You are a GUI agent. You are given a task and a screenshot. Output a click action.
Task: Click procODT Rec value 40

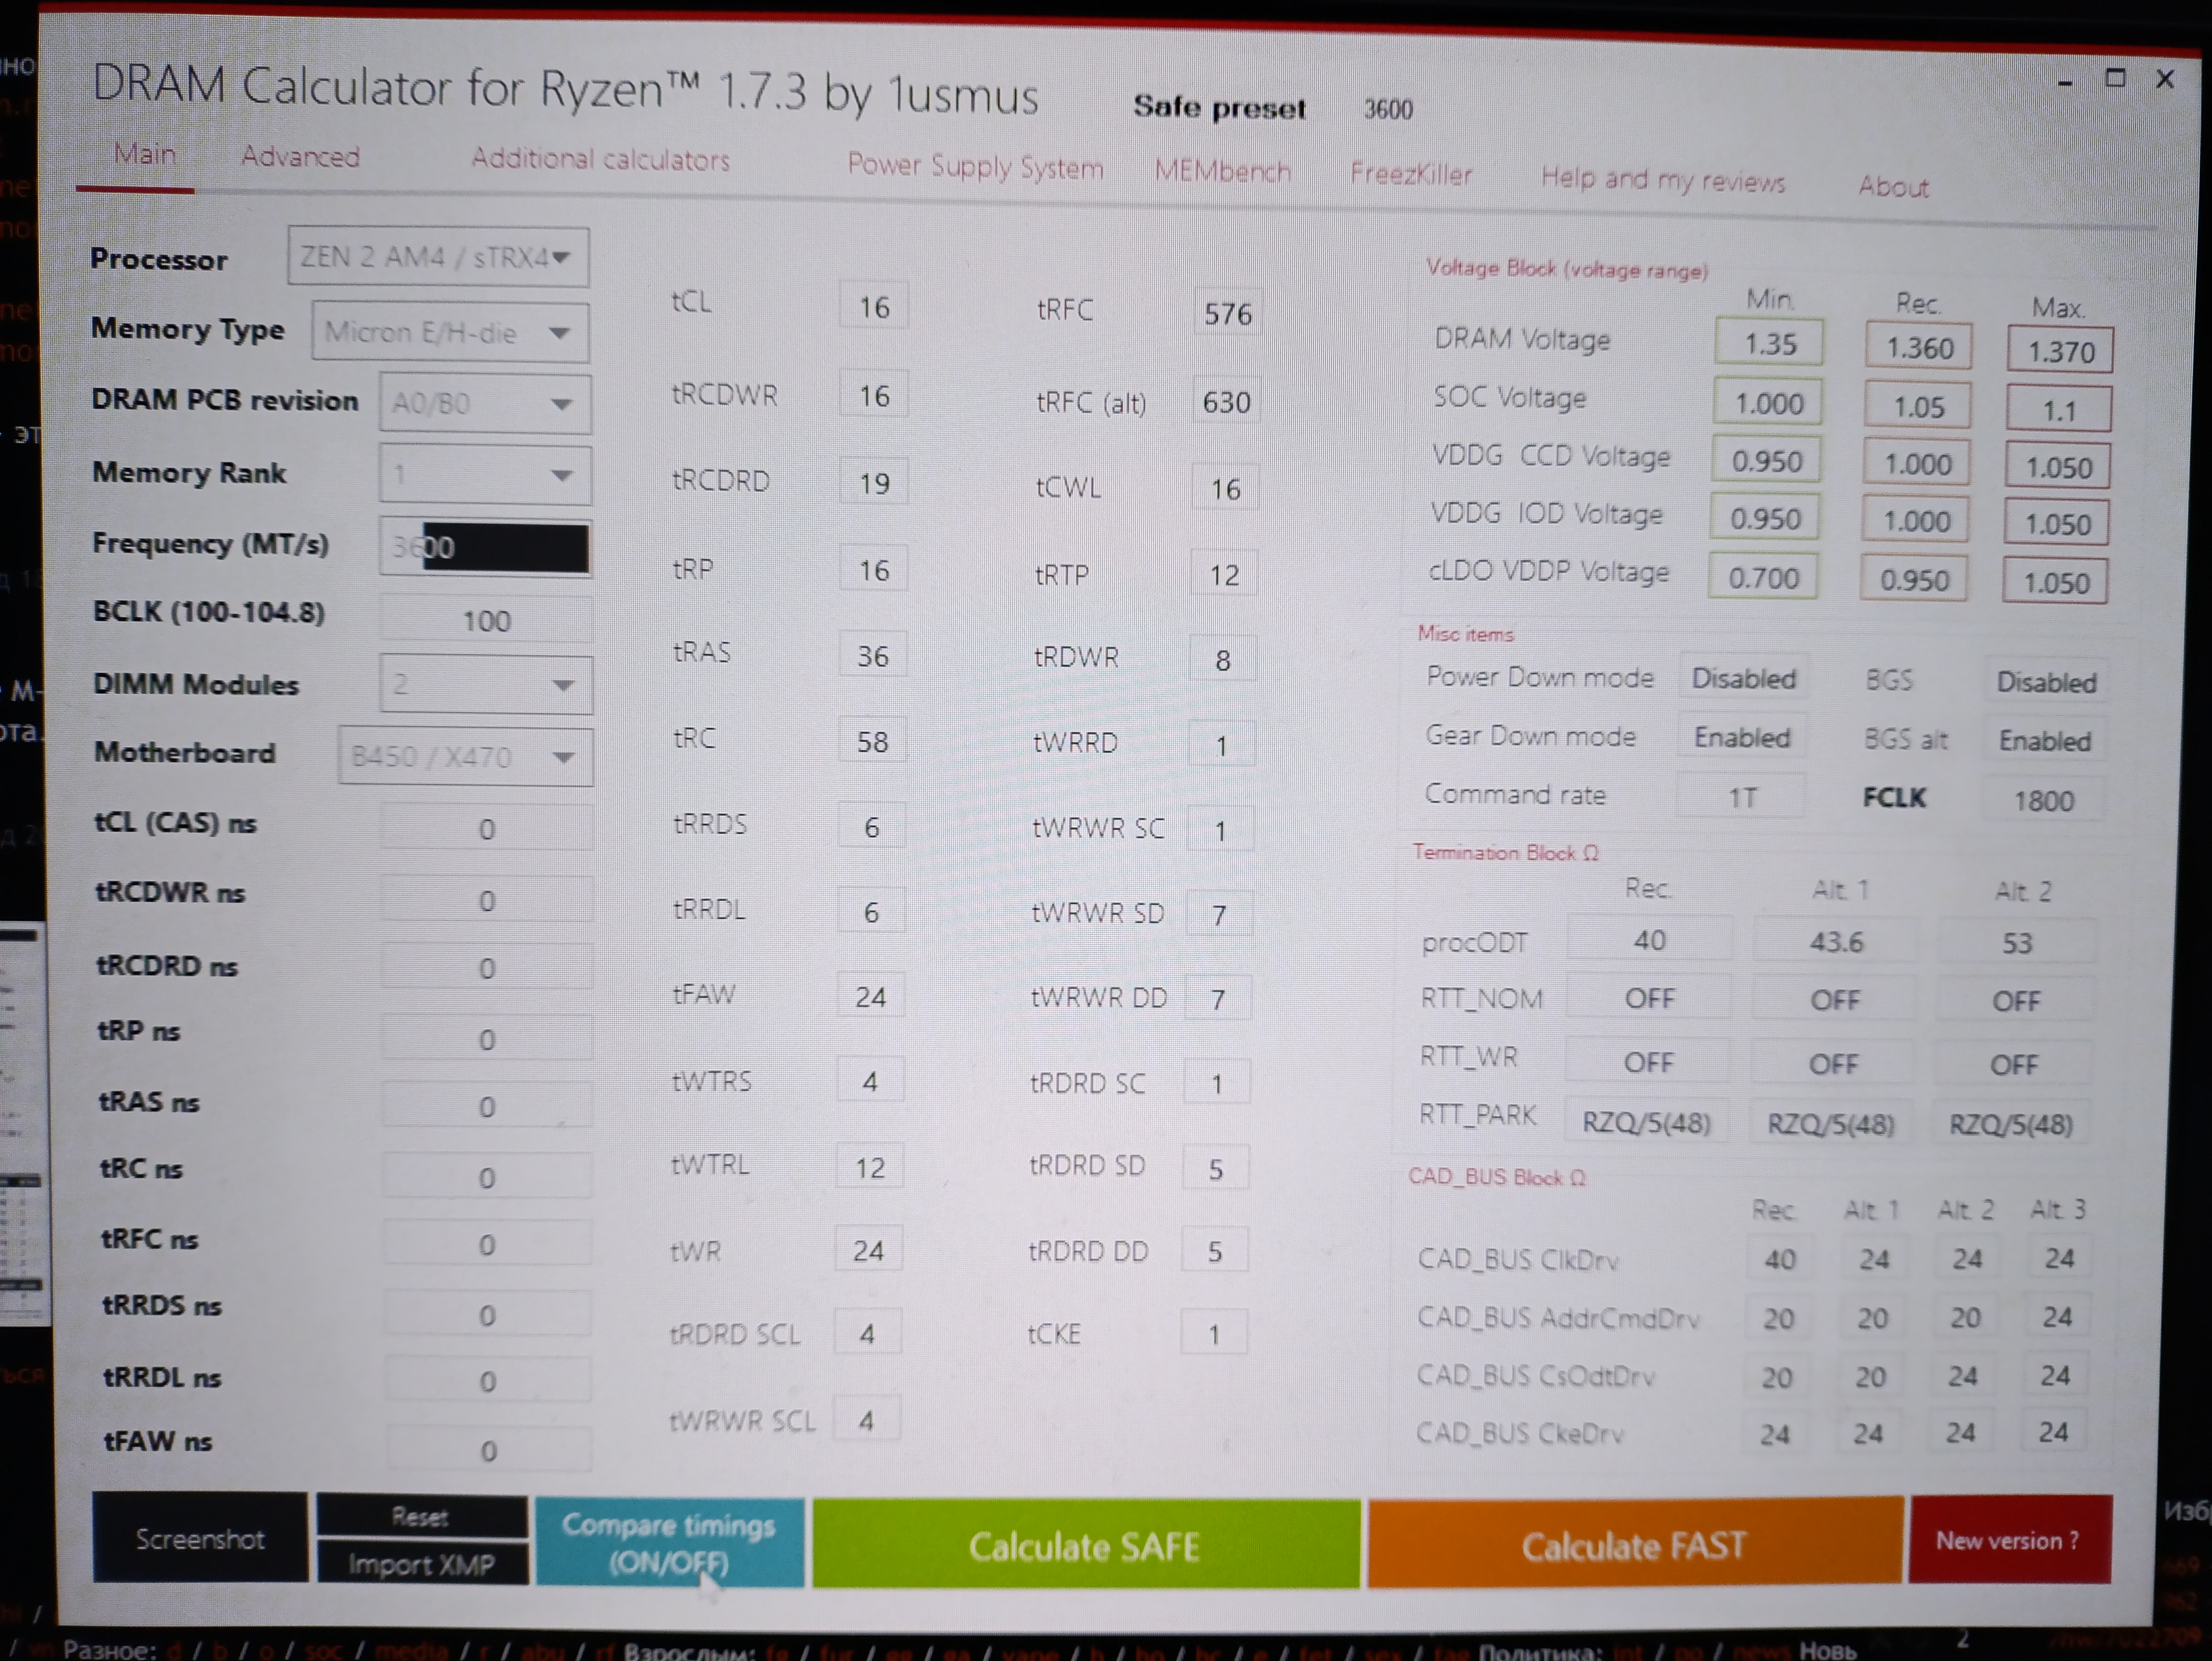point(1649,940)
